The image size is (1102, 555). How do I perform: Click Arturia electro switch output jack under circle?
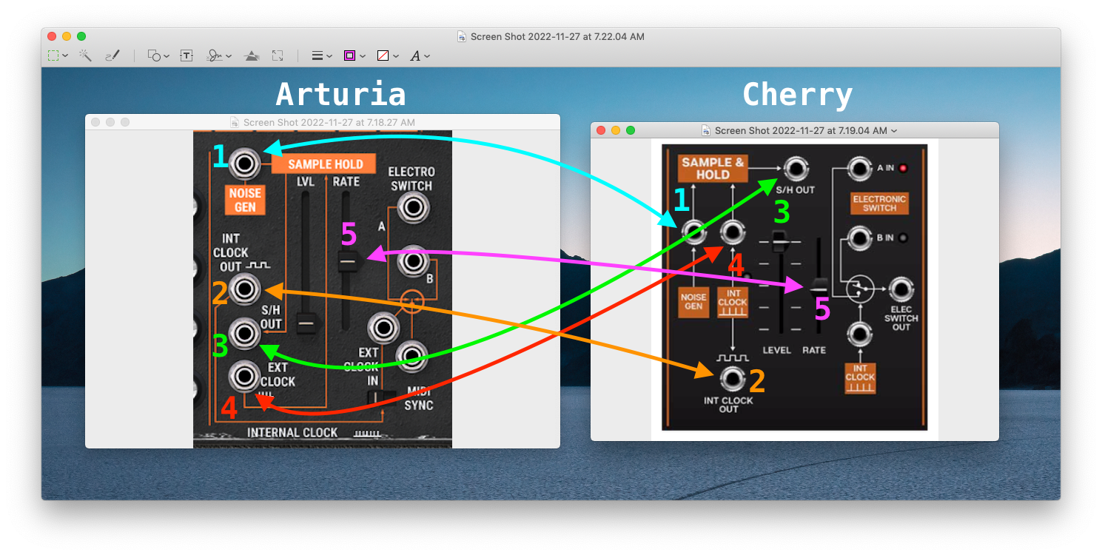[x=384, y=327]
